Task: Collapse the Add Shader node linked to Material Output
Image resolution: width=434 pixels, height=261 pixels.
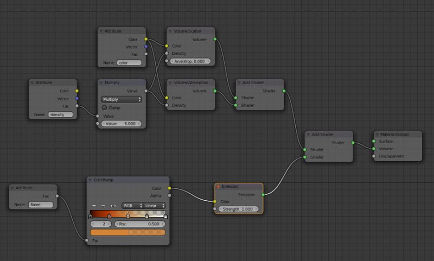Action: [x=308, y=134]
